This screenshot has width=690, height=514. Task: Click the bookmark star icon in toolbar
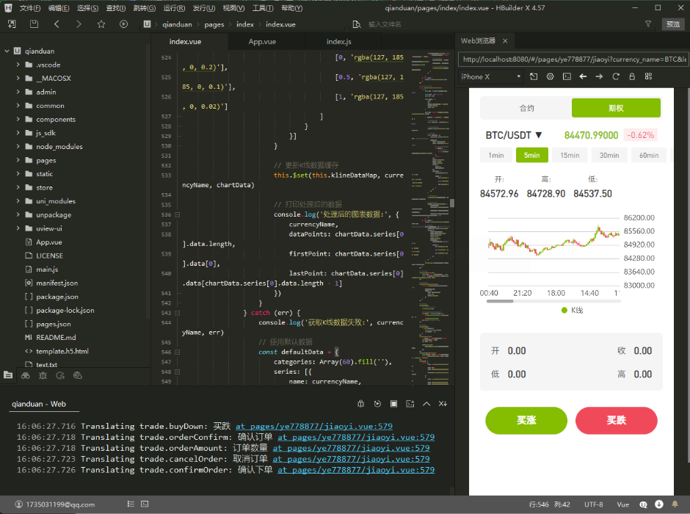[x=101, y=24]
